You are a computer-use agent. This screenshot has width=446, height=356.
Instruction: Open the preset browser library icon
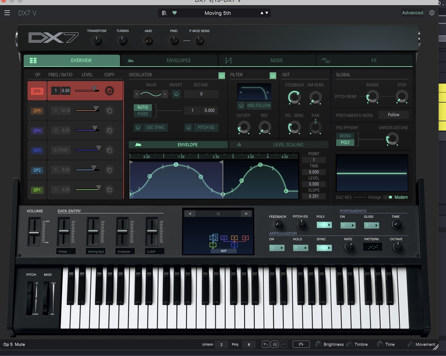164,13
